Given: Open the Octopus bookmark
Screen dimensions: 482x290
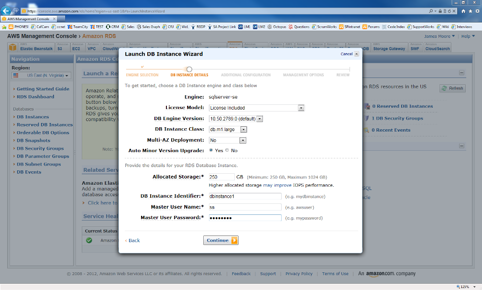Looking at the screenshot, I should coord(277,27).
